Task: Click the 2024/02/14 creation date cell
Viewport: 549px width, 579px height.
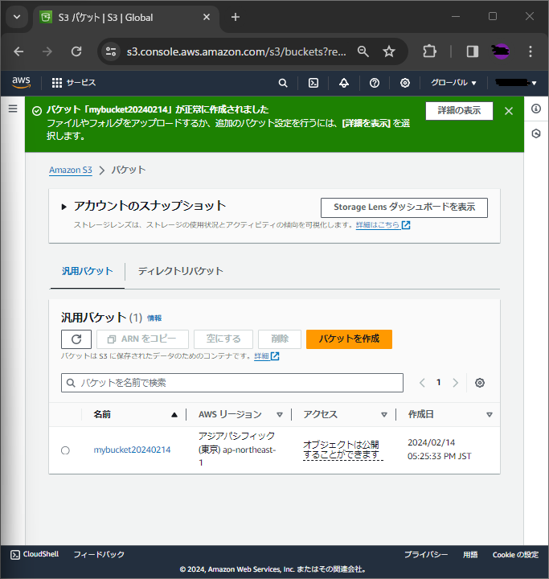Action: coord(440,450)
